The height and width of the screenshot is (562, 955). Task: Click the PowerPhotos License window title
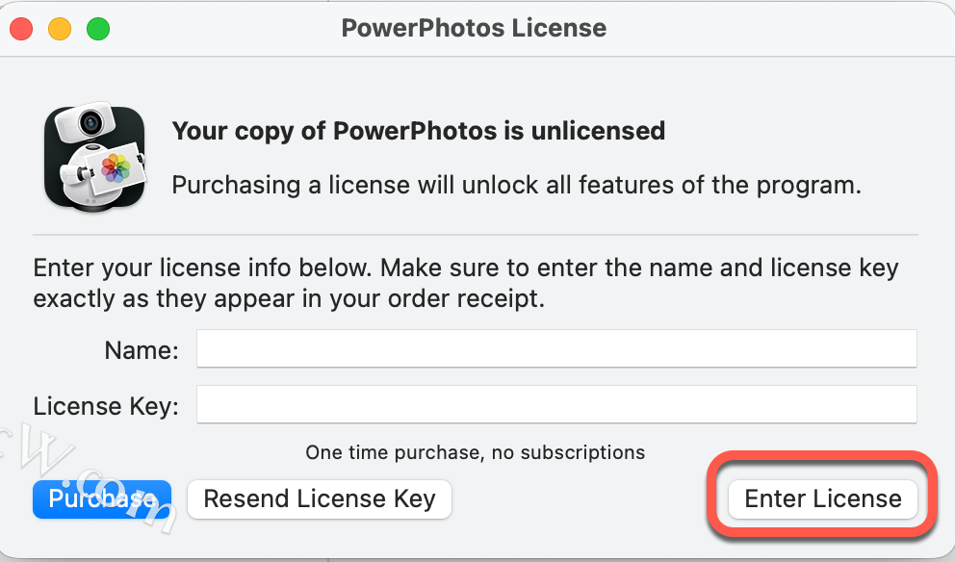(474, 28)
